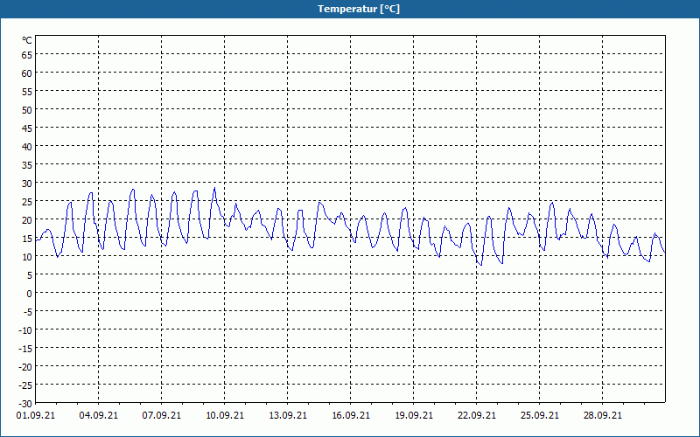Select the 28.09.21 date label
This screenshot has height=437, width=700.
pos(603,416)
